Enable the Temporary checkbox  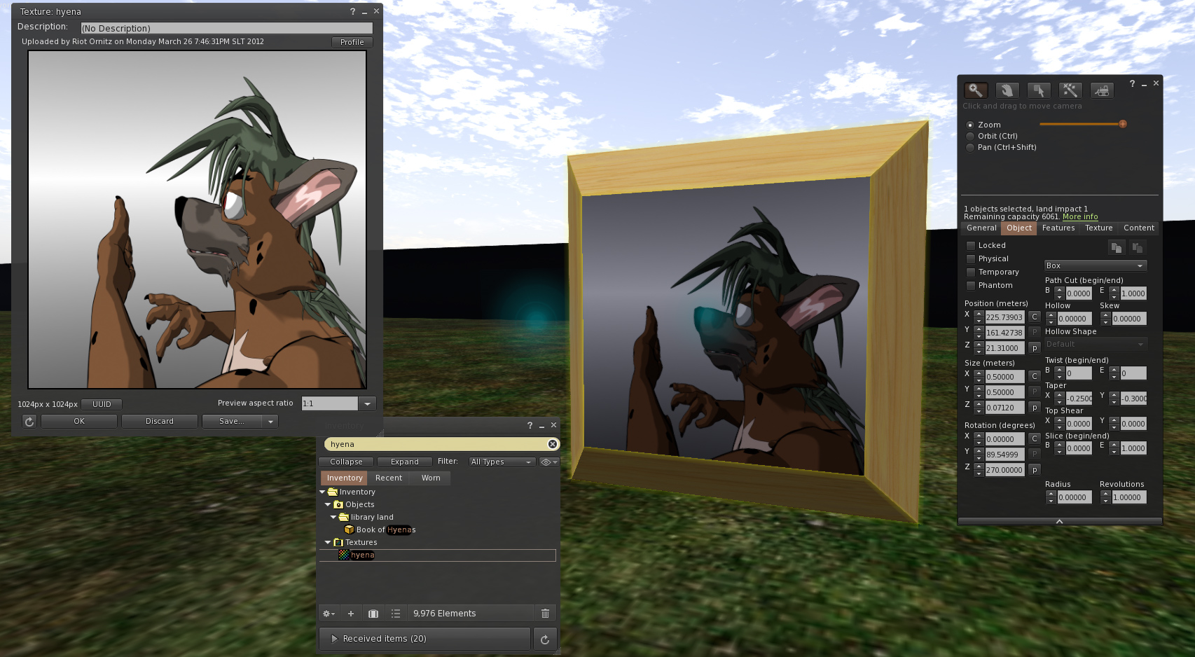[x=971, y=272]
